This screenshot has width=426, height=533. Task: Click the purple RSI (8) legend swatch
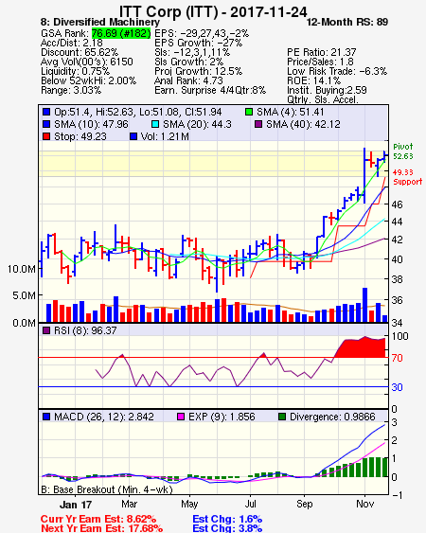[46, 330]
